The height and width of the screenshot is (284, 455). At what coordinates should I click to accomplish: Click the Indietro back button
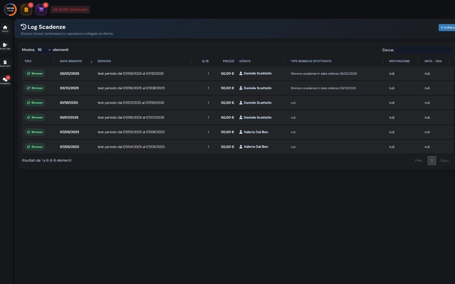[447, 28]
